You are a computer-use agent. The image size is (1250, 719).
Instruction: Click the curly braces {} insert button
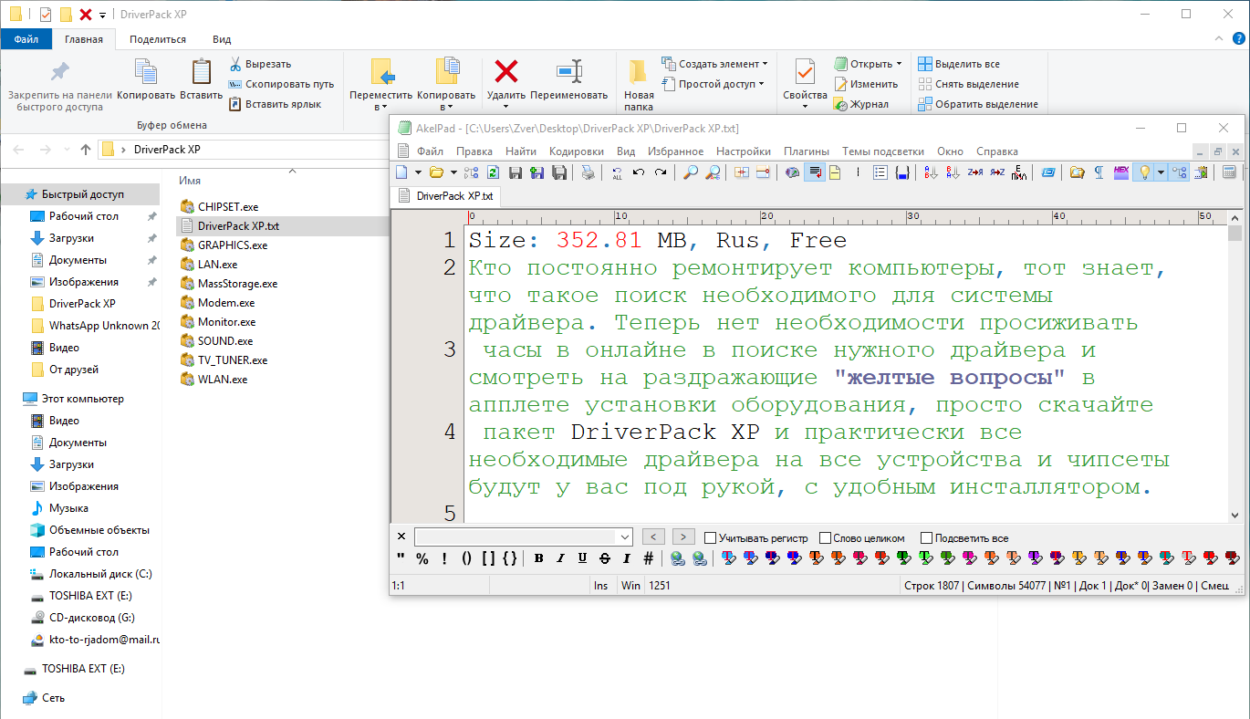[510, 557]
